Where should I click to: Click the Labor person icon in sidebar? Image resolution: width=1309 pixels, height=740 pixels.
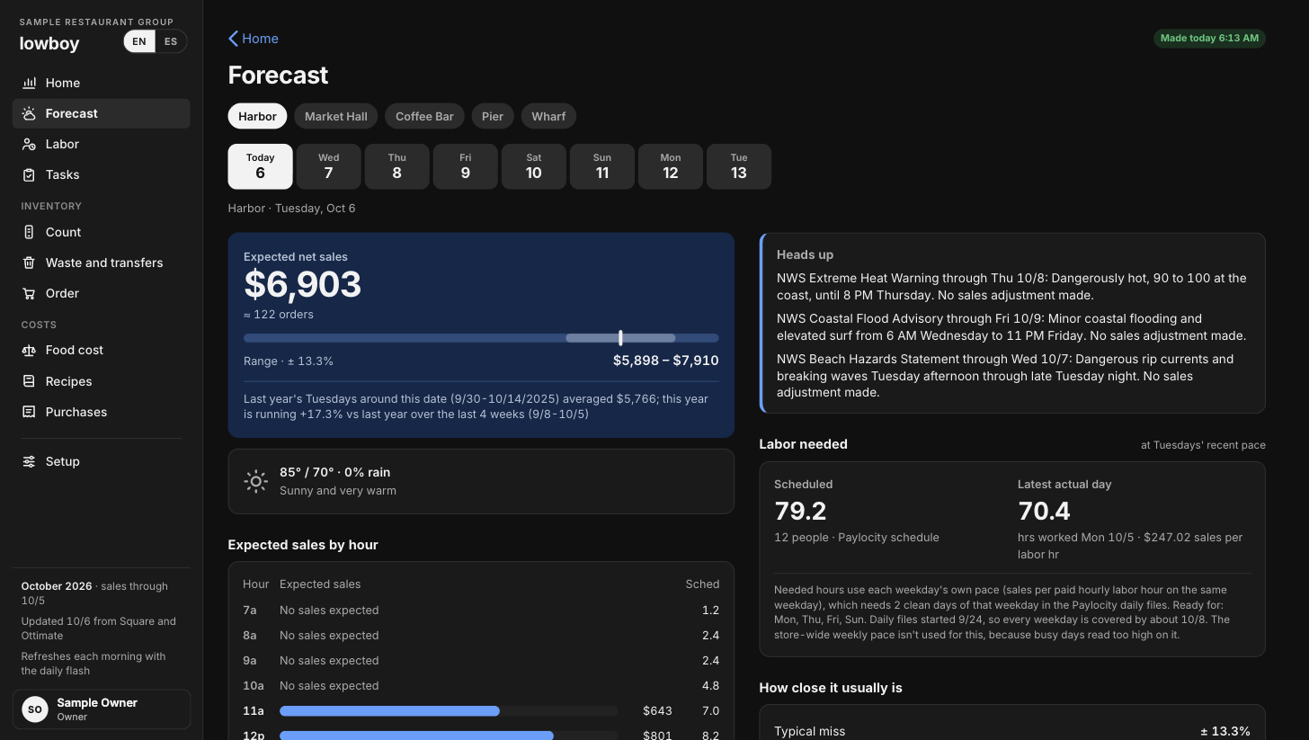[x=29, y=144]
